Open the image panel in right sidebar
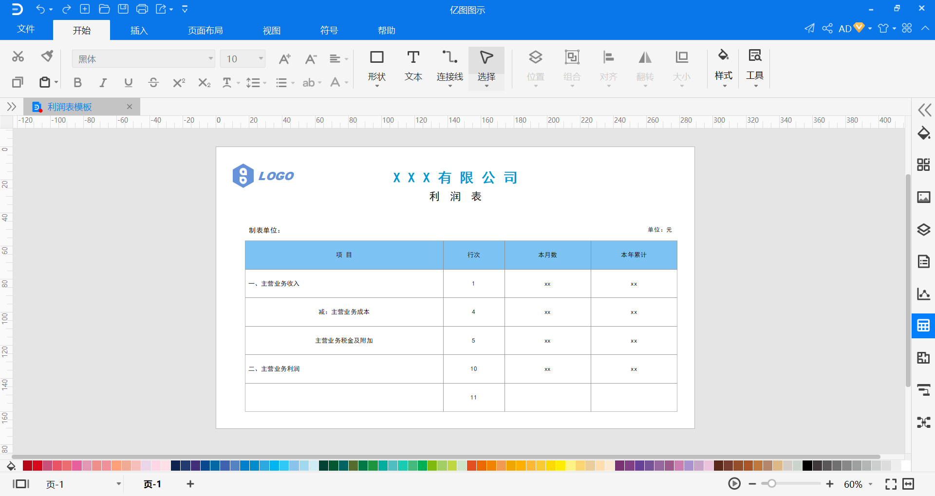 coord(923,197)
